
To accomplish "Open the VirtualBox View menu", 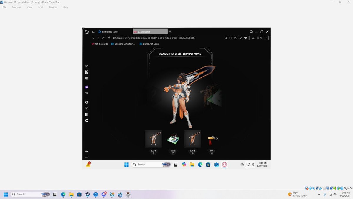I will pyautogui.click(x=29, y=7).
